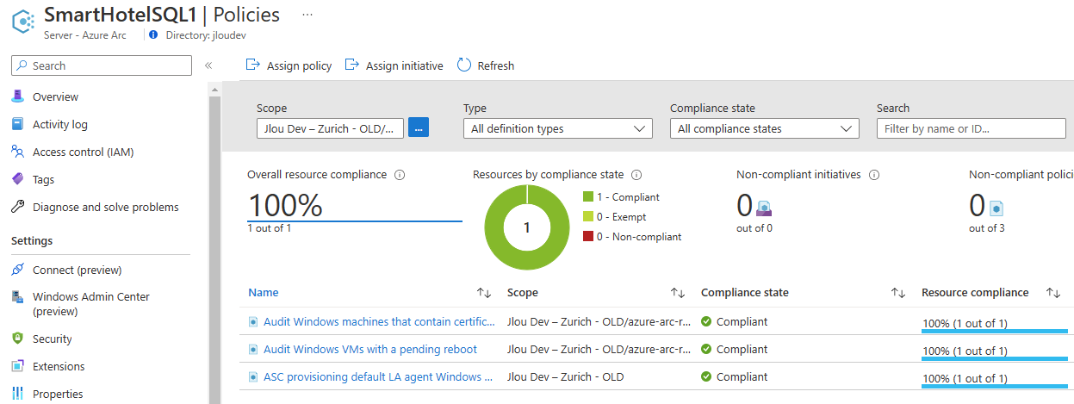Open Audit Windows VMs with pending reboot link
Viewport: 1074px width, 404px height.
coord(370,349)
